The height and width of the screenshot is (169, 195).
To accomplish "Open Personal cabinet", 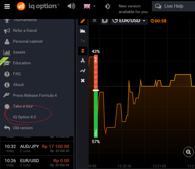I will coord(28,41).
